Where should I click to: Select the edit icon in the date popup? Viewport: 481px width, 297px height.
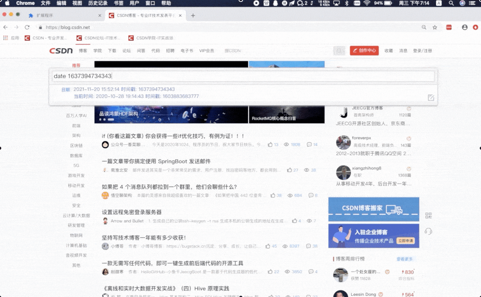431,97
